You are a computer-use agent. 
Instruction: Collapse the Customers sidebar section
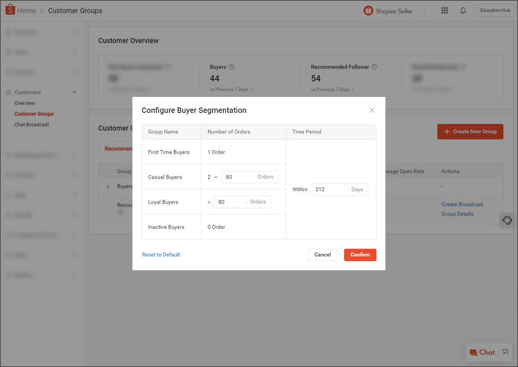click(x=74, y=92)
